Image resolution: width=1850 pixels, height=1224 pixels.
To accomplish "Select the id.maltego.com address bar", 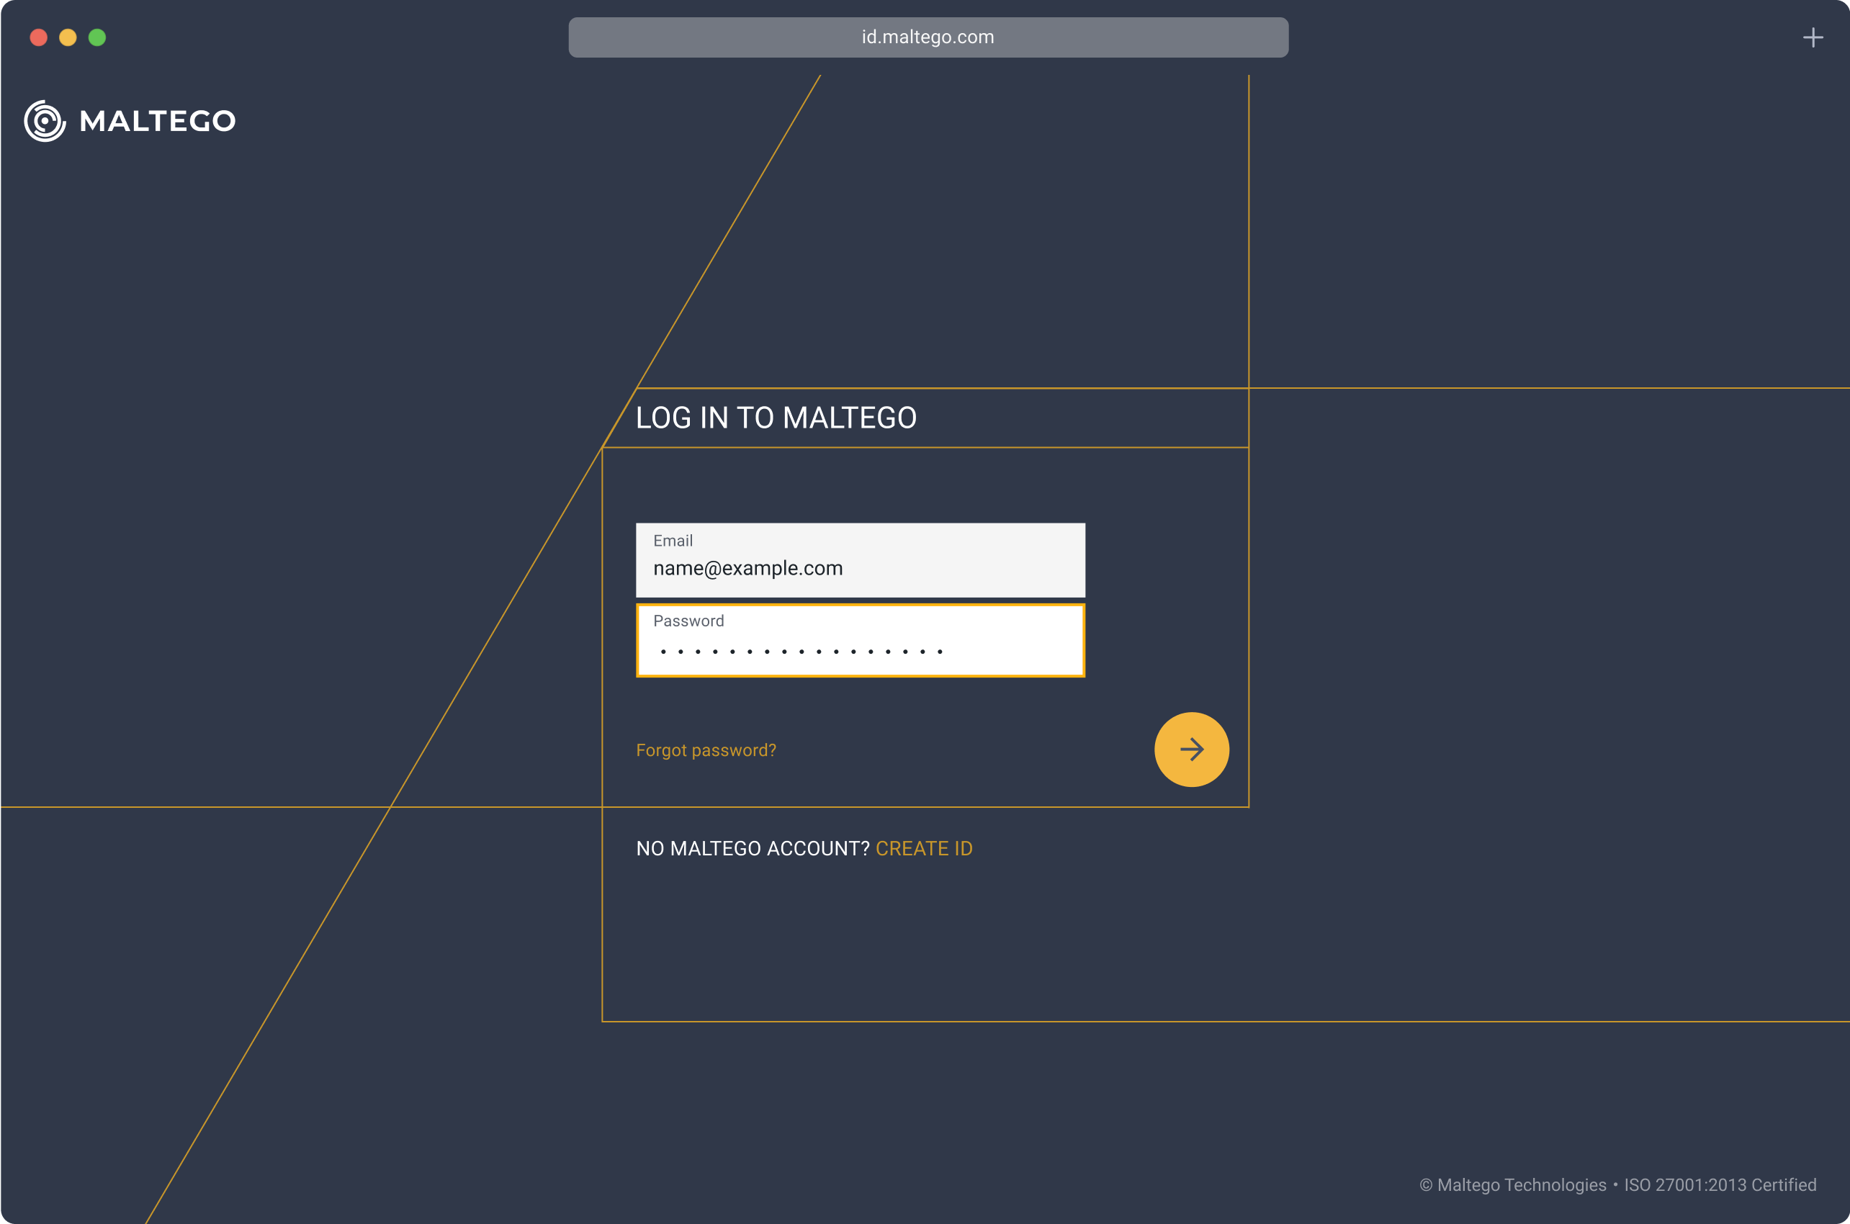I will click(928, 37).
